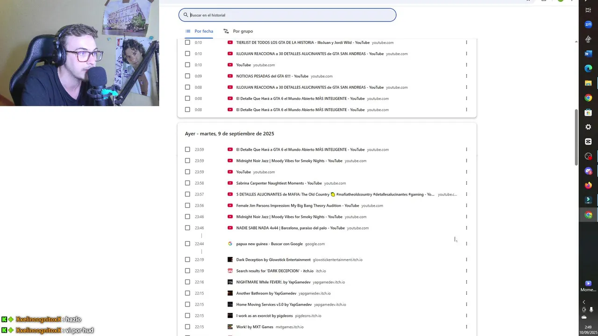Open Discord from the taskbar
The image size is (598, 336).
pyautogui.click(x=588, y=171)
